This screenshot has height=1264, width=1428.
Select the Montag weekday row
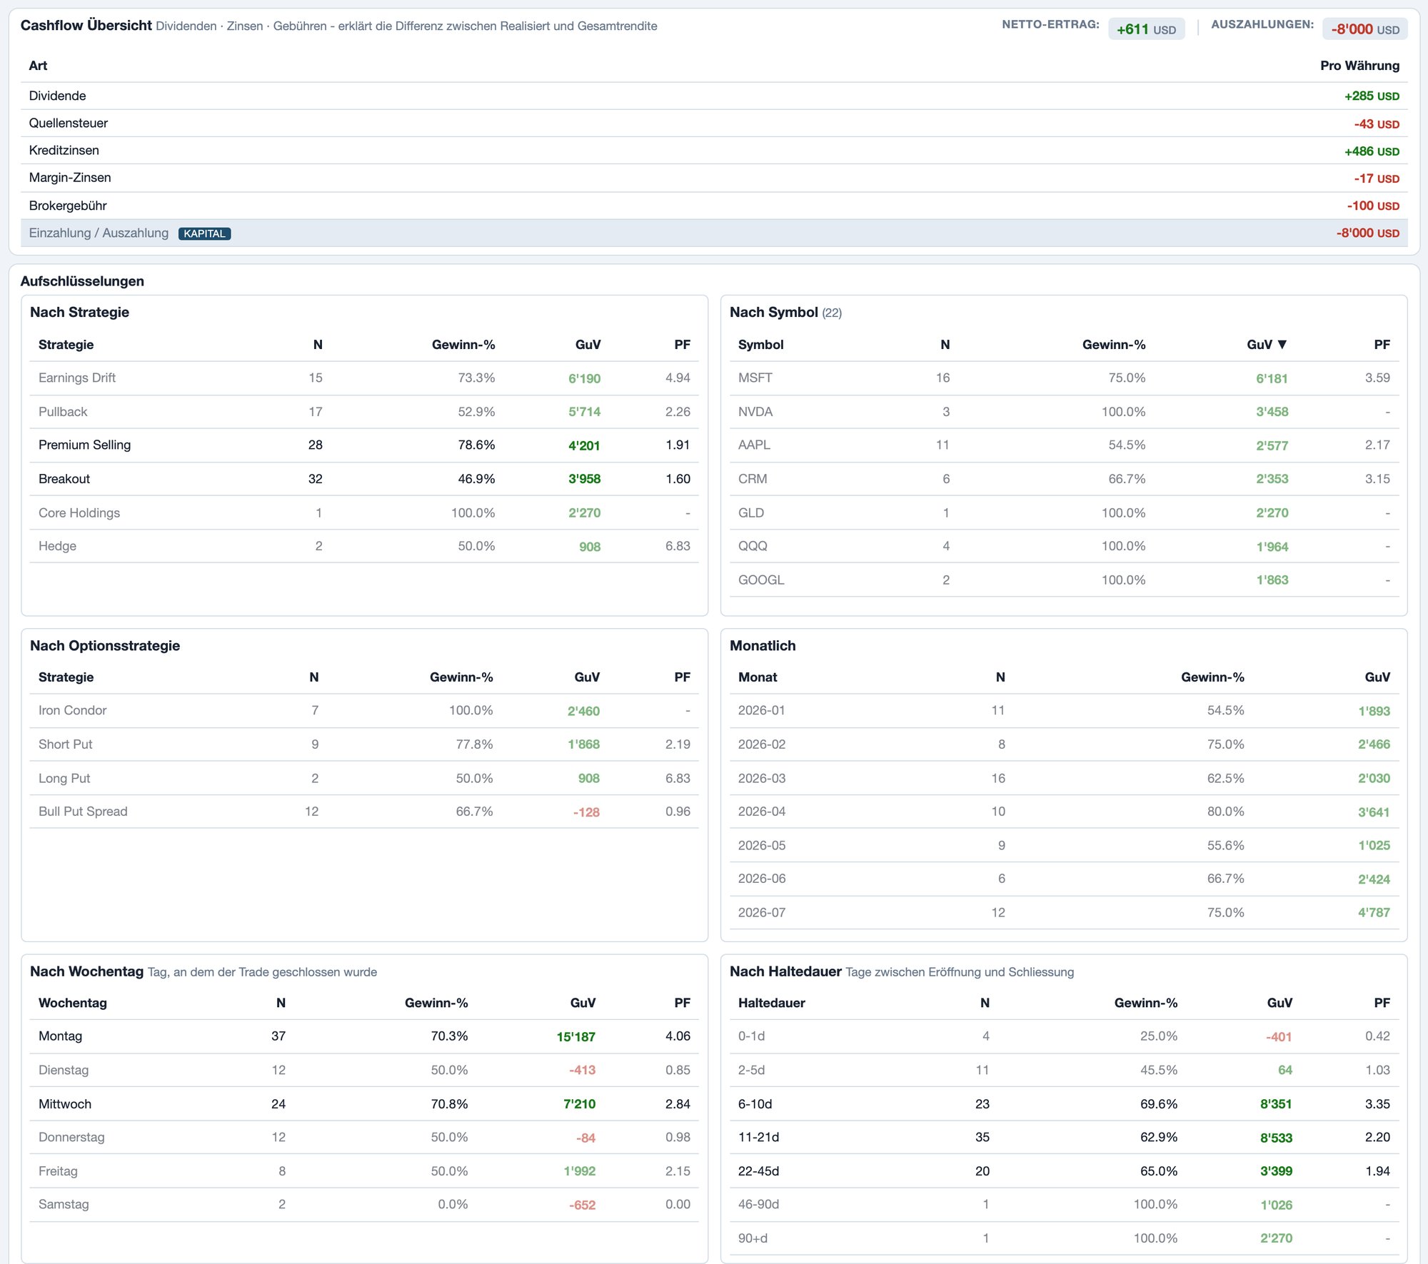[364, 1036]
